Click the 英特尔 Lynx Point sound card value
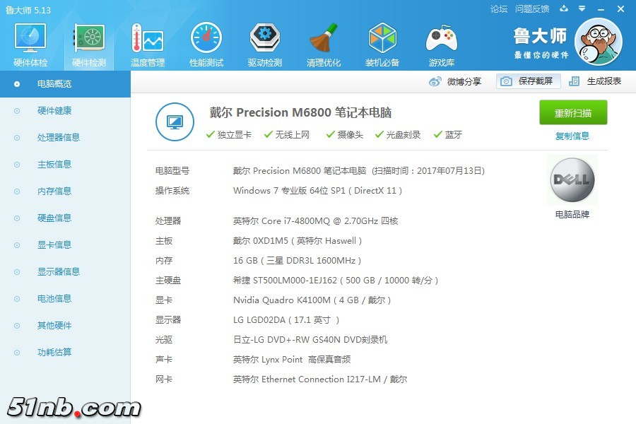The width and height of the screenshot is (636, 424). click(292, 360)
